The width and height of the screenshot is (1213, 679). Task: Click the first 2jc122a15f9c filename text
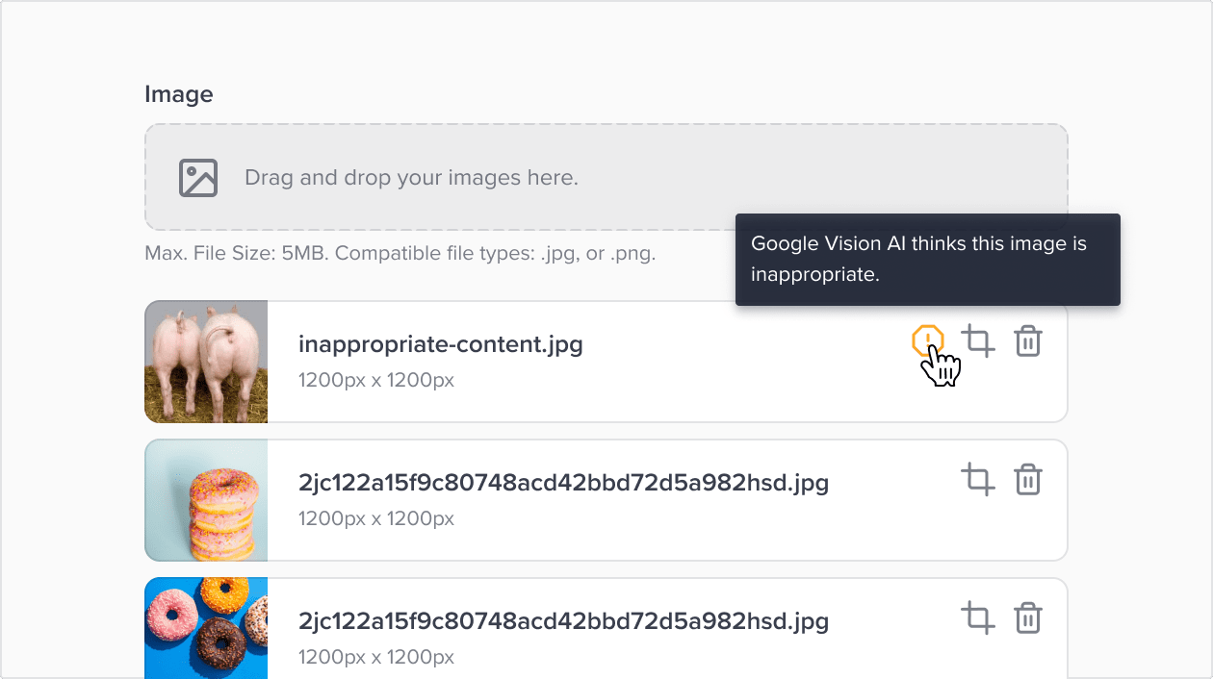tap(562, 482)
